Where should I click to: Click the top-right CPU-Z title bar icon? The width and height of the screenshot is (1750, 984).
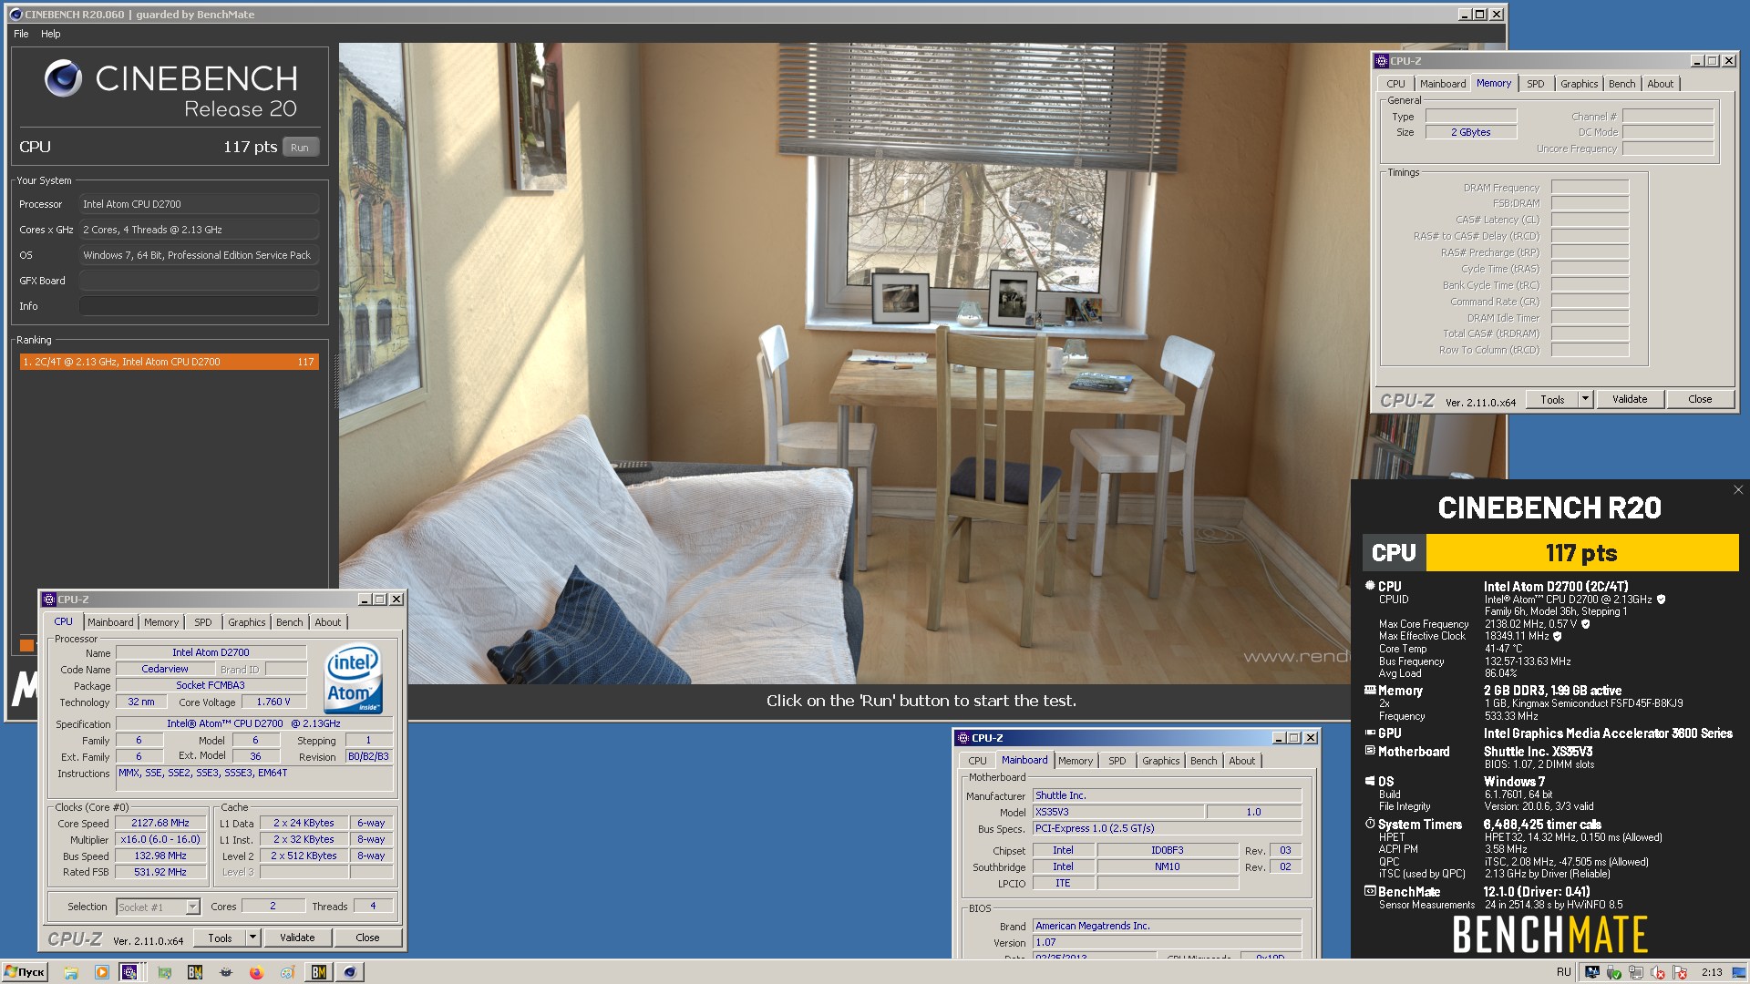pyautogui.click(x=1382, y=61)
